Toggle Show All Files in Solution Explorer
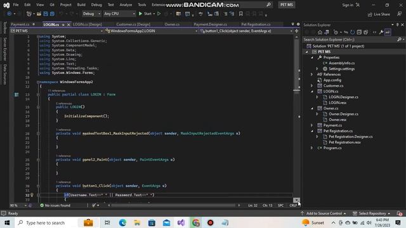 [x=365, y=32]
